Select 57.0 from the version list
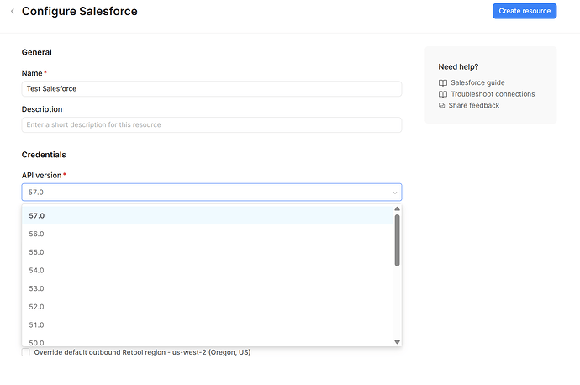The height and width of the screenshot is (385, 580). click(207, 215)
